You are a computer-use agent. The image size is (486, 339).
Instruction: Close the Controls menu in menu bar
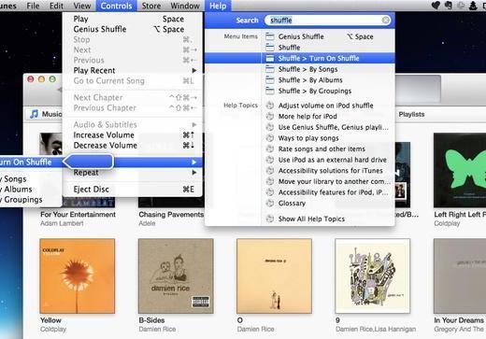[116, 6]
